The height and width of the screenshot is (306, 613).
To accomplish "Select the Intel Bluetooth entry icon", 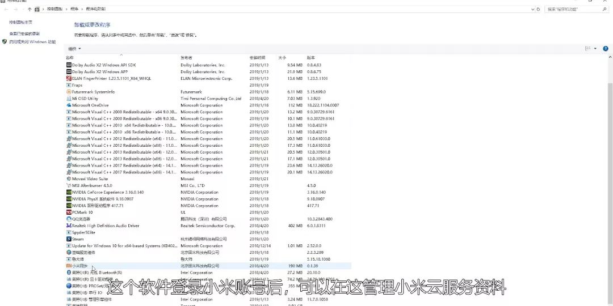I will point(69,273).
